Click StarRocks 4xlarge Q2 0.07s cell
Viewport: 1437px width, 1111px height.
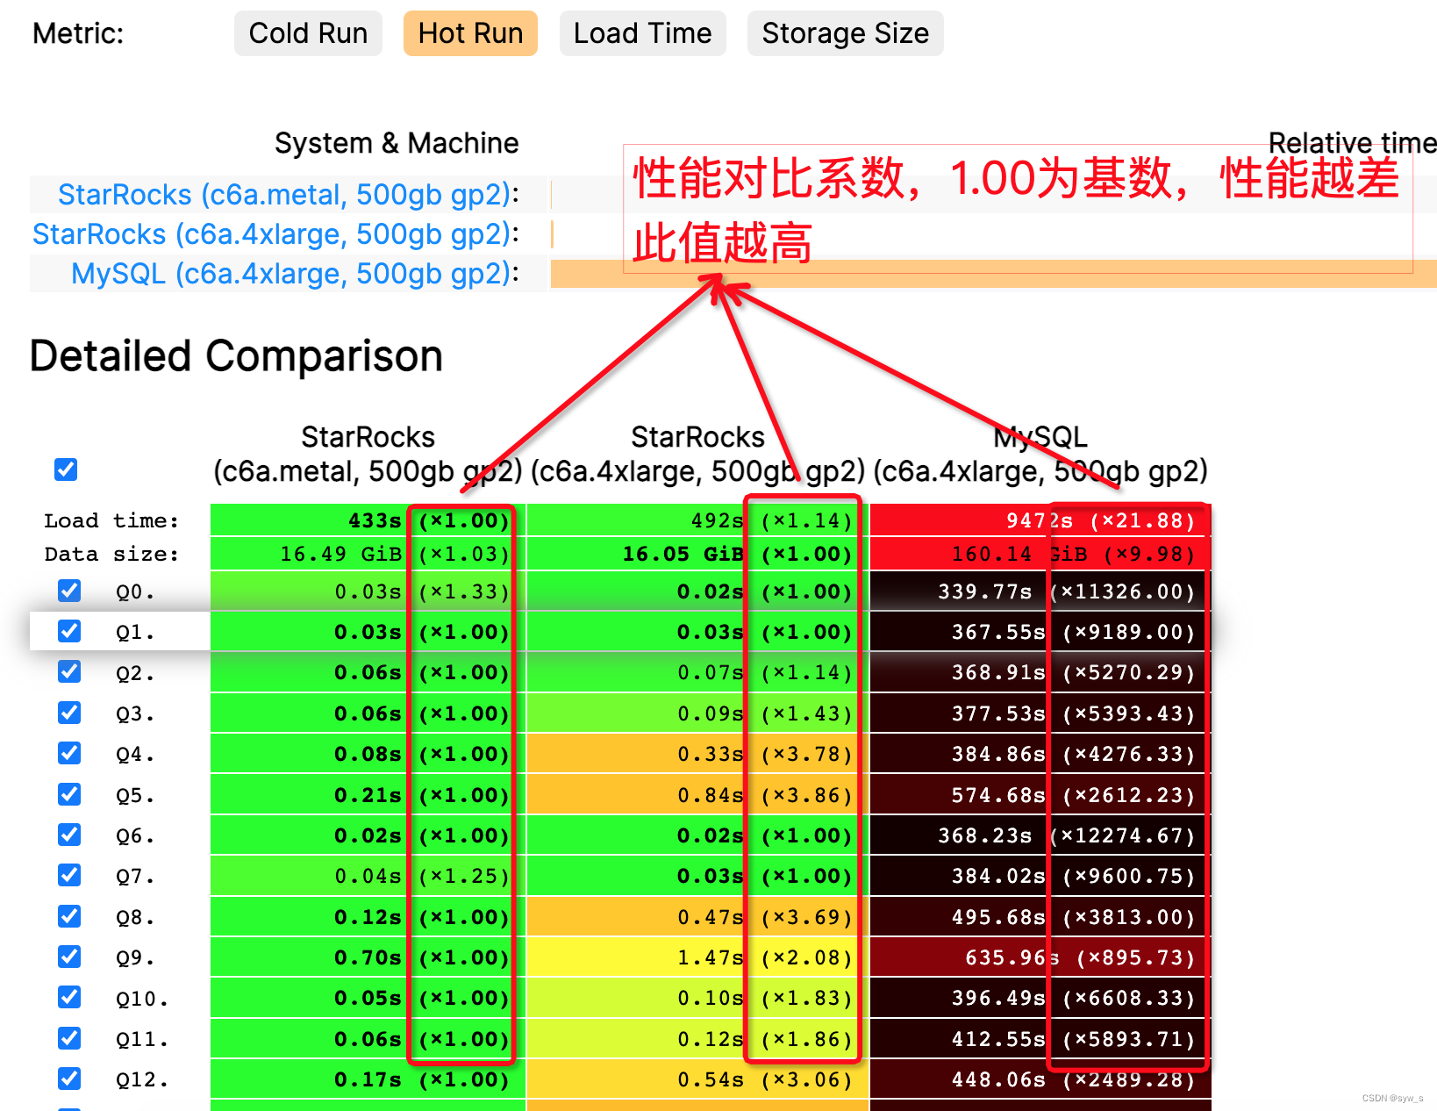pyautogui.click(x=697, y=672)
